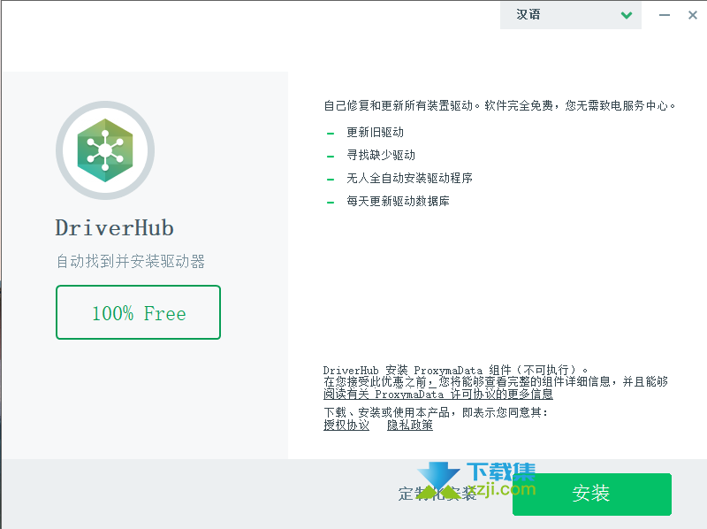
Task: Click the green 安装 install button
Action: [591, 494]
